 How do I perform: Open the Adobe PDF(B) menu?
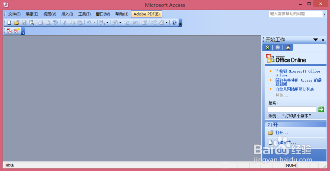pos(147,14)
